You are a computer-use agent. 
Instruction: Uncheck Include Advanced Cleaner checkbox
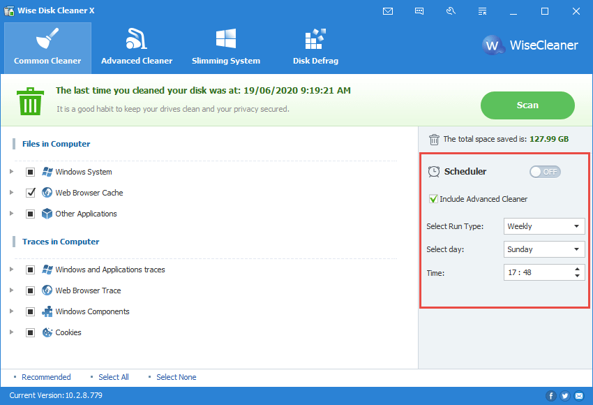tap(433, 199)
